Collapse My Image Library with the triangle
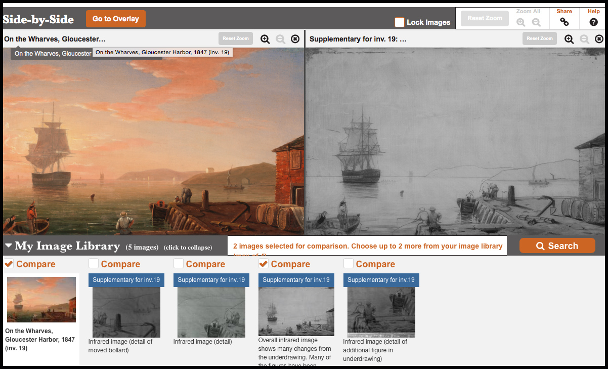Screen dimensions: 608x369 [9, 246]
